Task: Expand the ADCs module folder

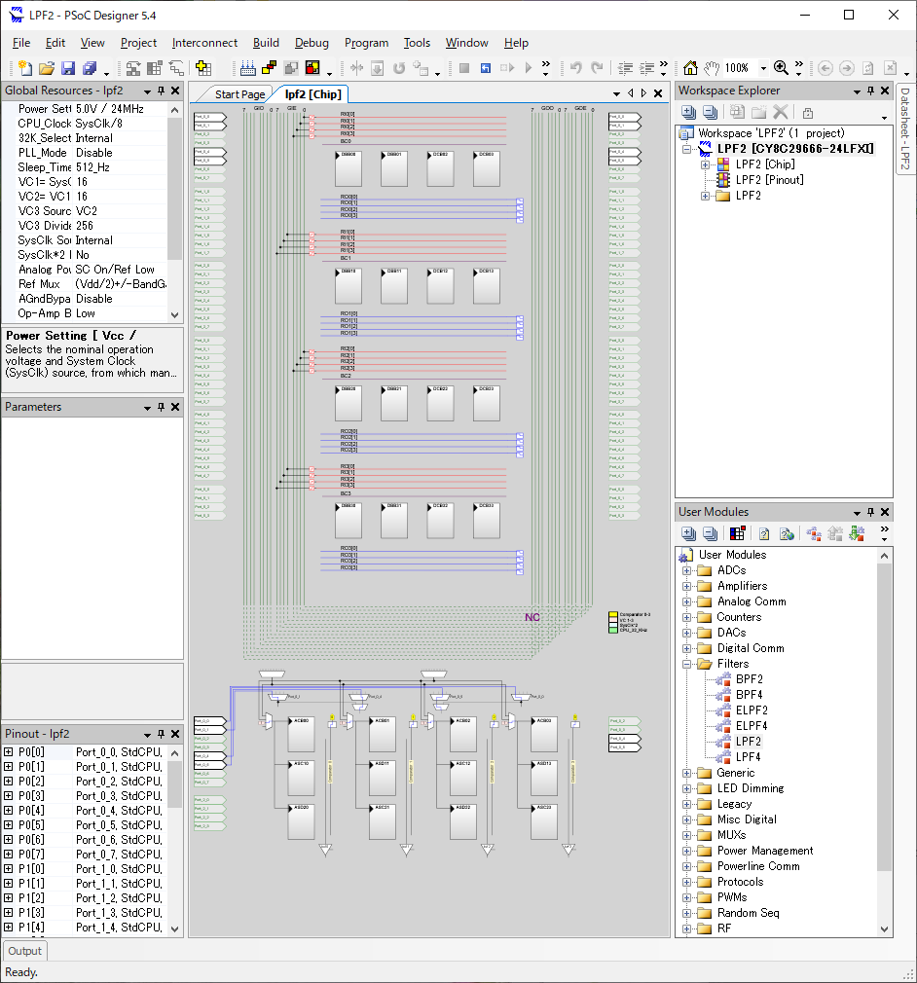Action: coord(687,570)
